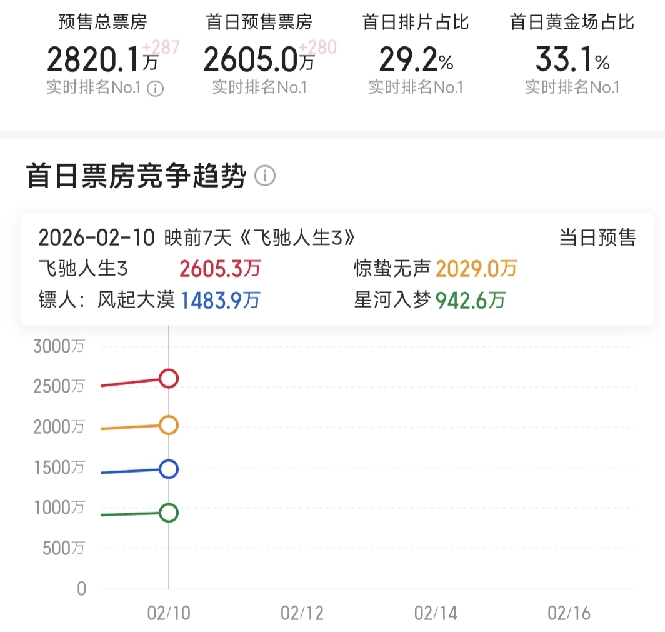Screen dimensions: 665x632
Task: Click the 02/16 axis date label
Action: (569, 613)
